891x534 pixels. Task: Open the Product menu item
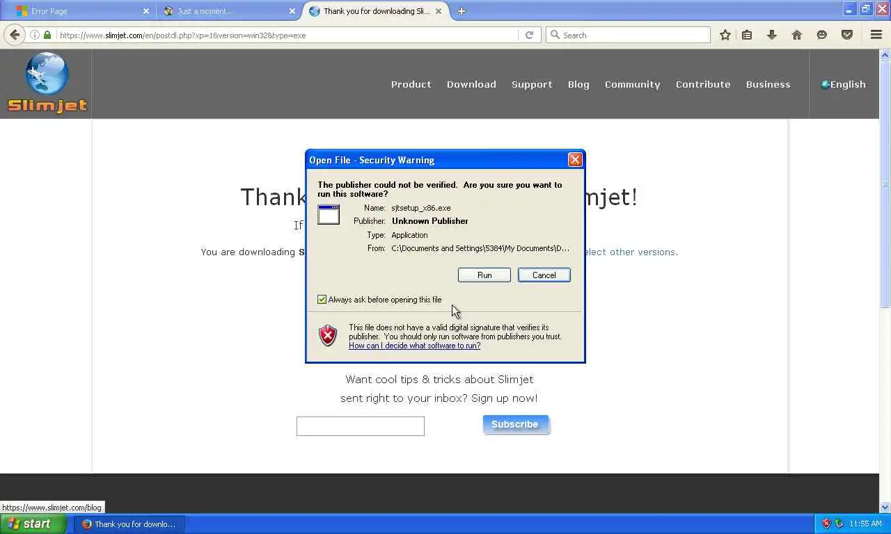(411, 84)
